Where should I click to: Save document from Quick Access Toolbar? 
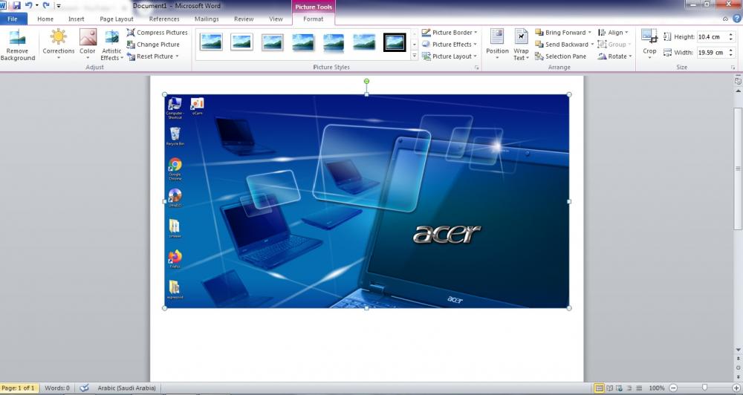coord(16,6)
